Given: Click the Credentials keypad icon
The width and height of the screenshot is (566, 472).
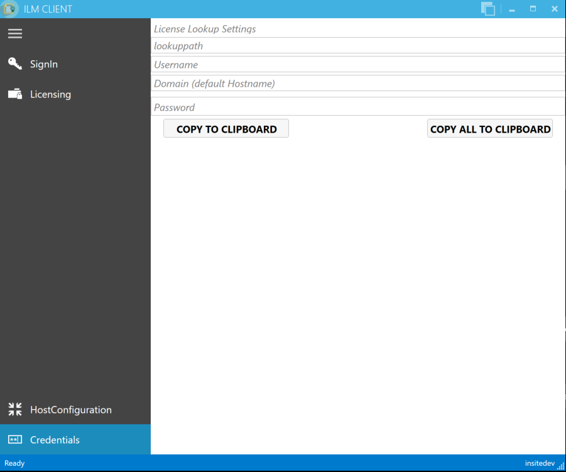Looking at the screenshot, I should pyautogui.click(x=14, y=439).
